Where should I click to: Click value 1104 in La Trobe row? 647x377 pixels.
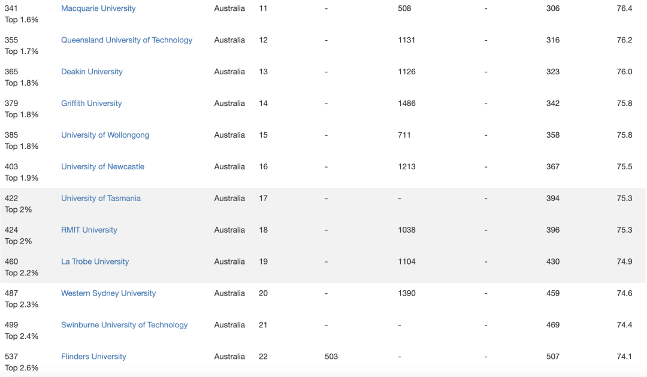point(406,262)
